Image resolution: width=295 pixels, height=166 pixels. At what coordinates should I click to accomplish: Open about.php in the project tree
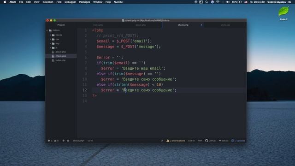point(60,52)
